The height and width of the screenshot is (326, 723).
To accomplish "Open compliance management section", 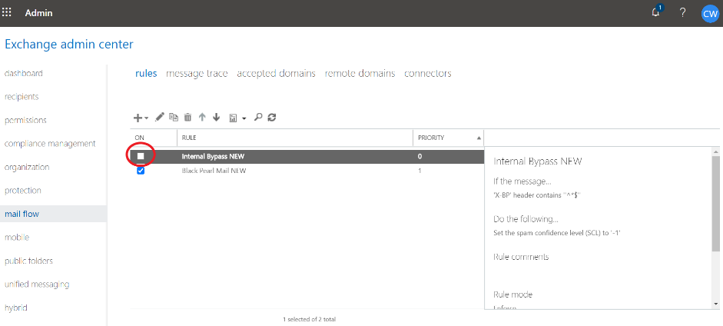I will pos(50,144).
